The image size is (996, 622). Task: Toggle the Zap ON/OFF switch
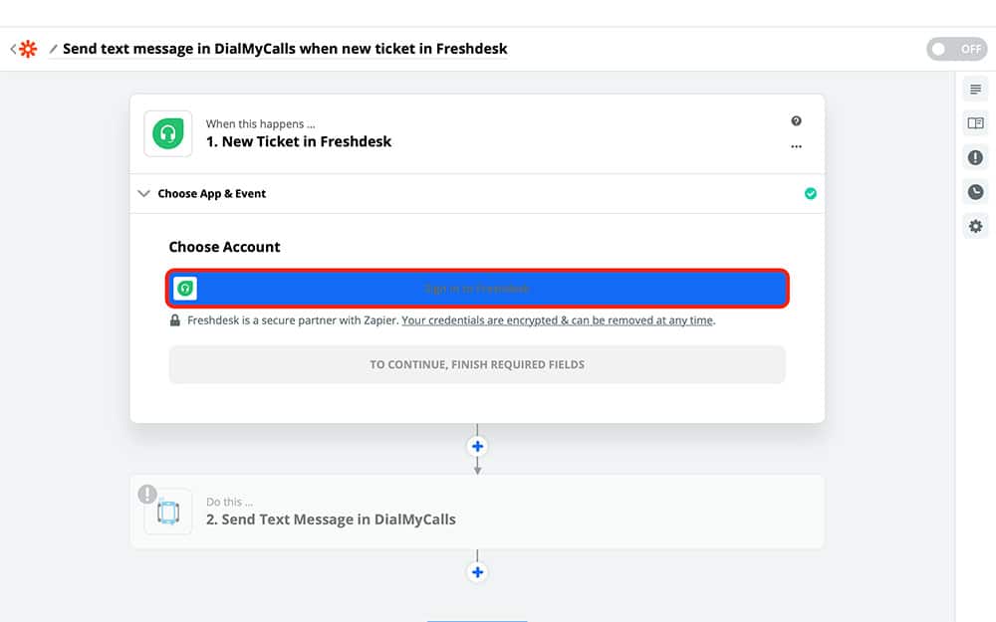pyautogui.click(x=956, y=49)
